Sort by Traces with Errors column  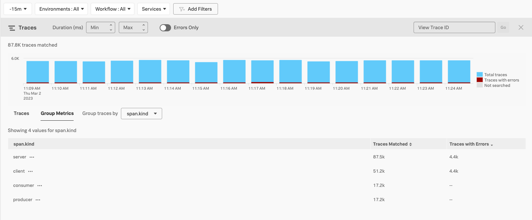(x=471, y=144)
